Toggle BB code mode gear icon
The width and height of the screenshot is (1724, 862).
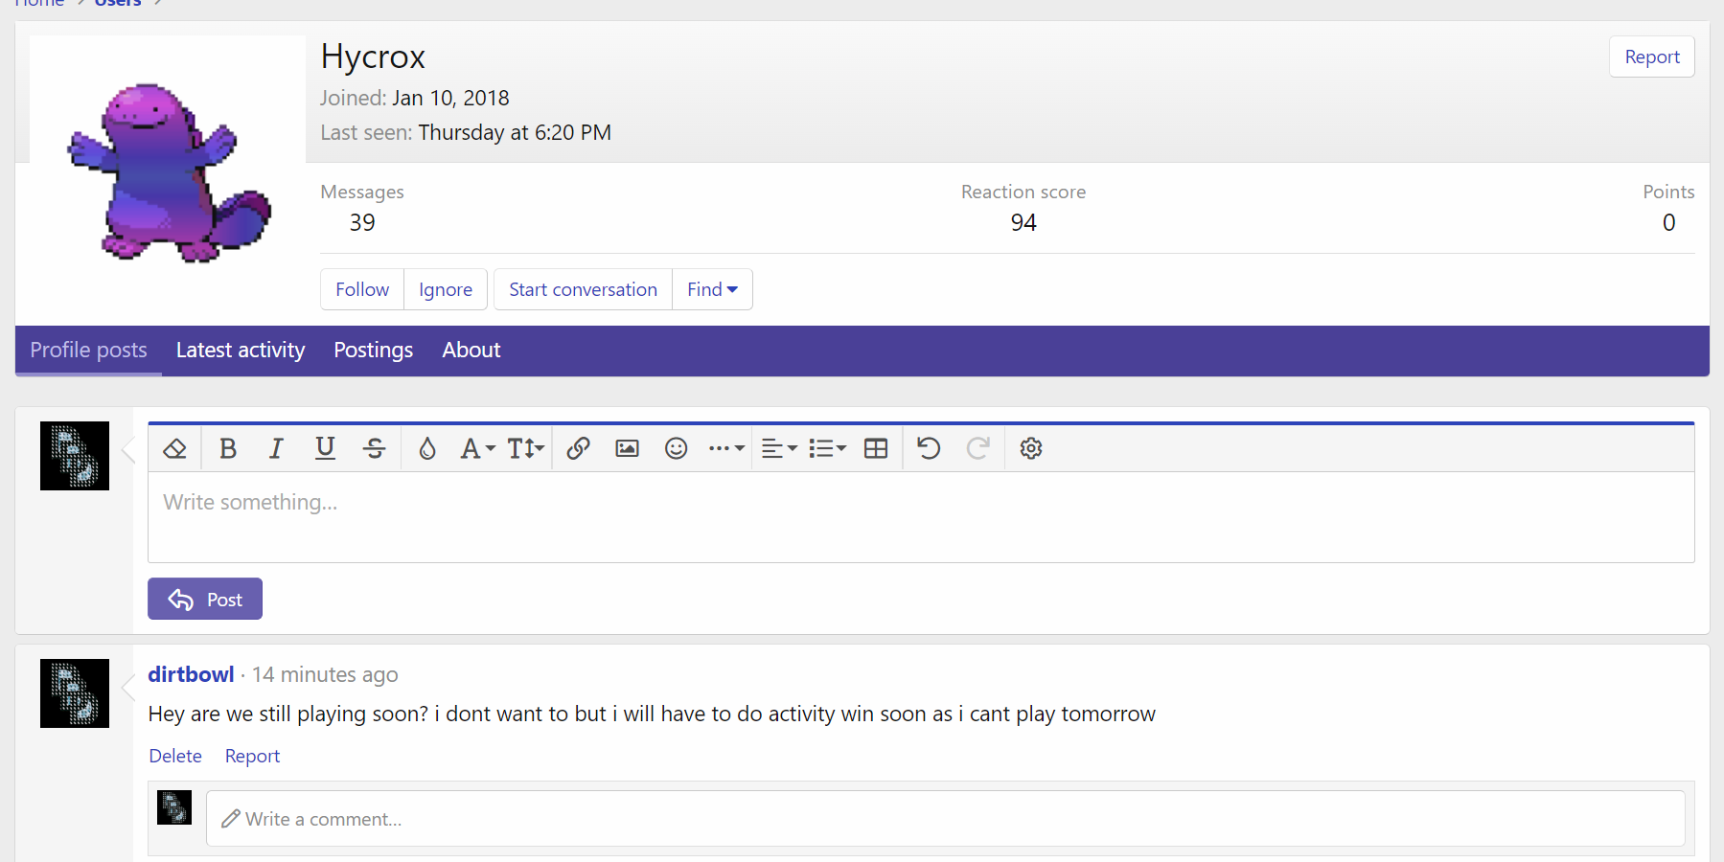tap(1031, 448)
